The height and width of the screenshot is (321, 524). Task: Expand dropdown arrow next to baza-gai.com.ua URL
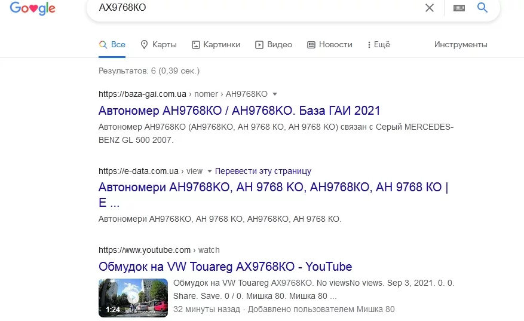pos(275,94)
